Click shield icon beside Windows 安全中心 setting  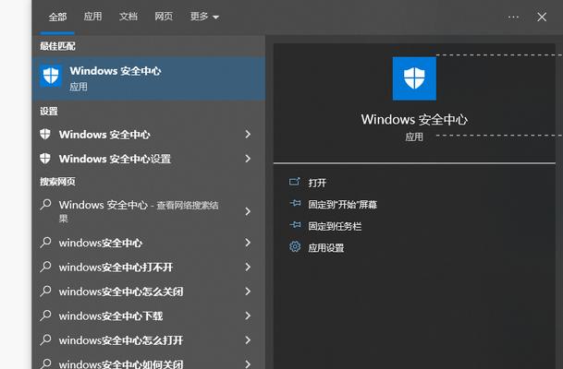tap(45, 134)
